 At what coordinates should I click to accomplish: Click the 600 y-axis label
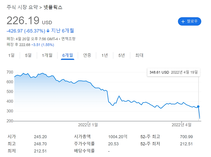tap(10, 82)
